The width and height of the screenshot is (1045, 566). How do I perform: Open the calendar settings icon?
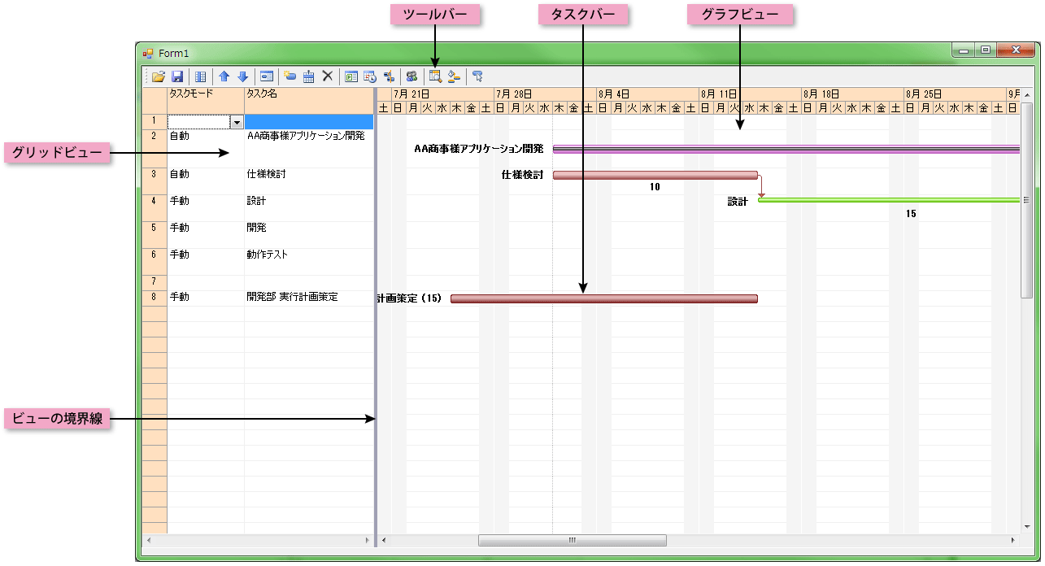click(308, 76)
